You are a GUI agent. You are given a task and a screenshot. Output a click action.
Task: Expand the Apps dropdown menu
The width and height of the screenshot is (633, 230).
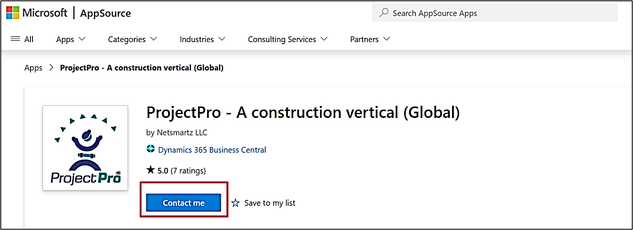(x=70, y=39)
